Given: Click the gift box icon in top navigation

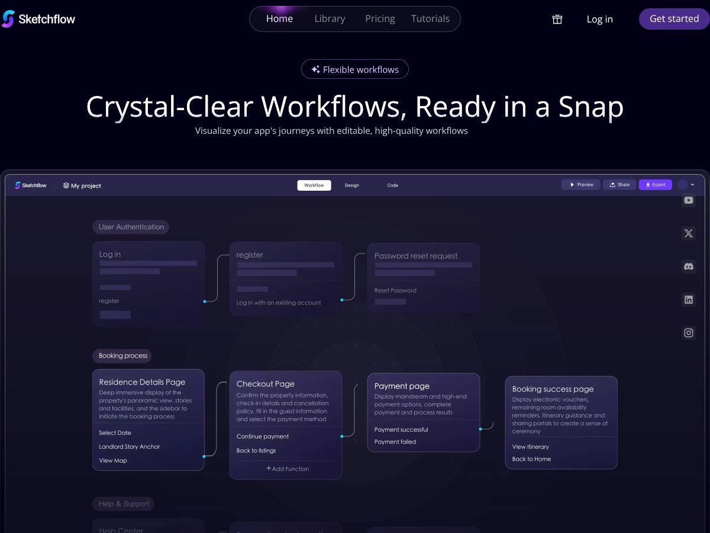Looking at the screenshot, I should 557,19.
